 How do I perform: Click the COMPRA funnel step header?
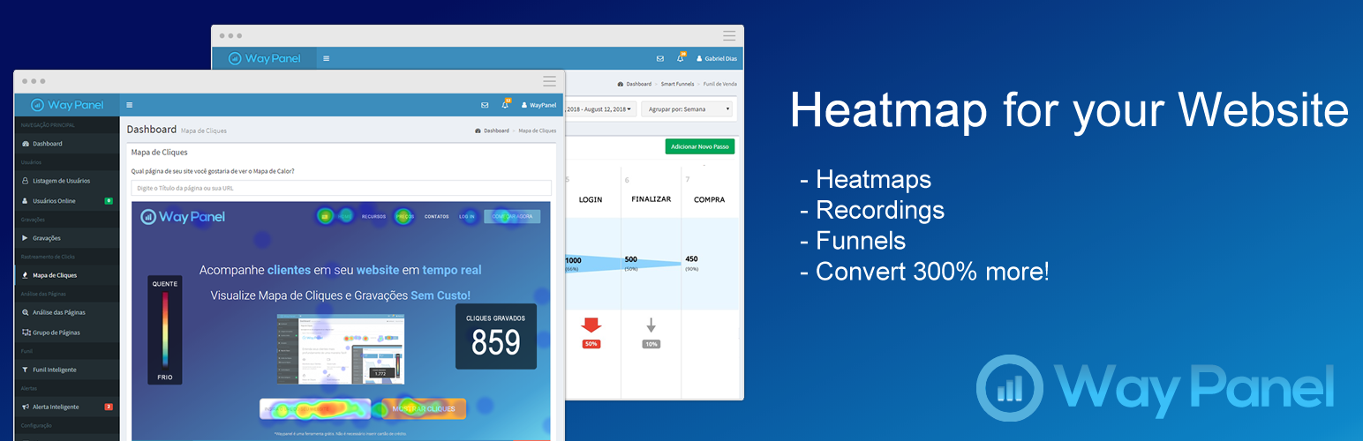(710, 199)
